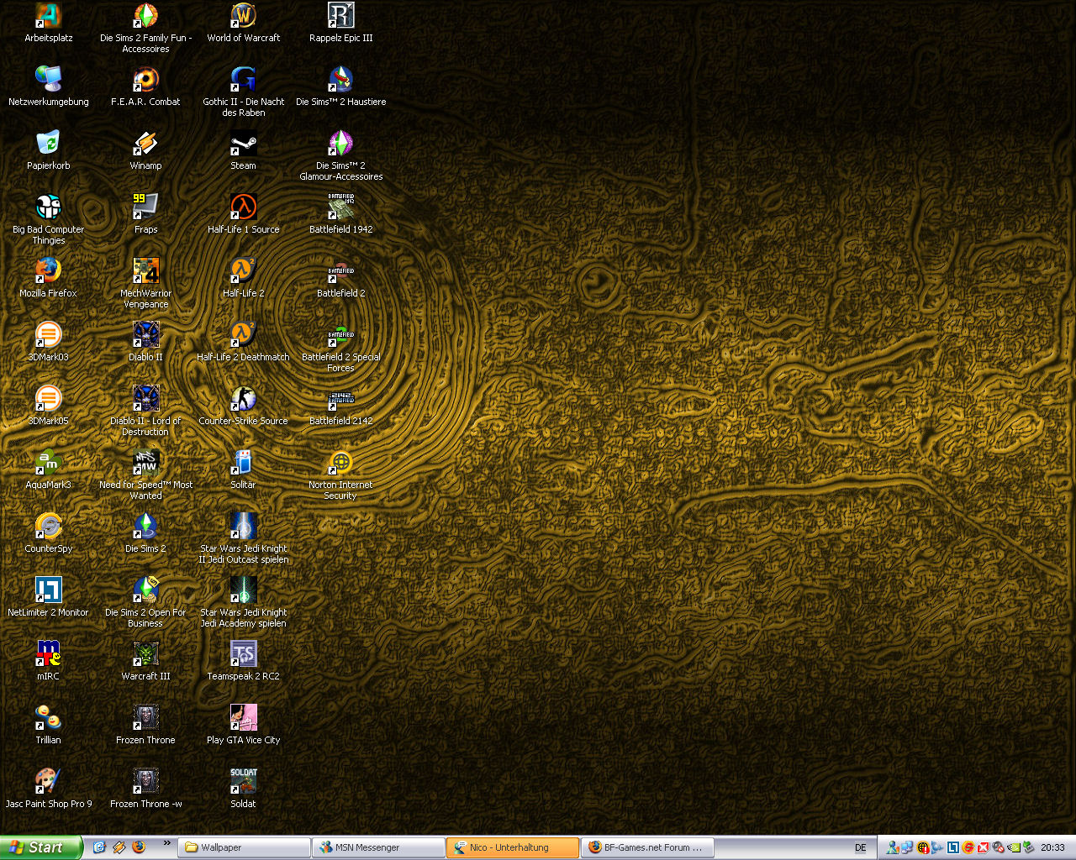Select the Fraps icon
This screenshot has height=860, width=1076.
[146, 214]
